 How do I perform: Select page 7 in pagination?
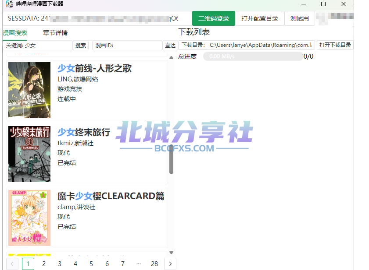coord(122,264)
